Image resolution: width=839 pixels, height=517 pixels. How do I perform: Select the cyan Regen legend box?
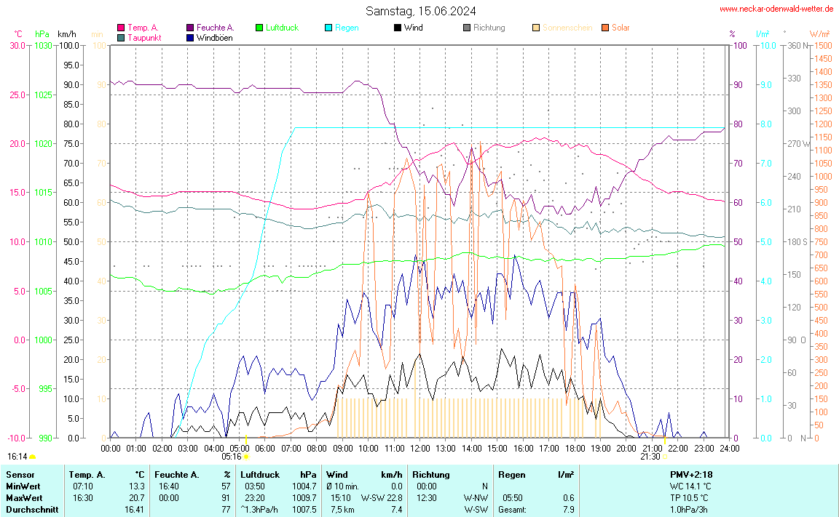click(x=328, y=28)
